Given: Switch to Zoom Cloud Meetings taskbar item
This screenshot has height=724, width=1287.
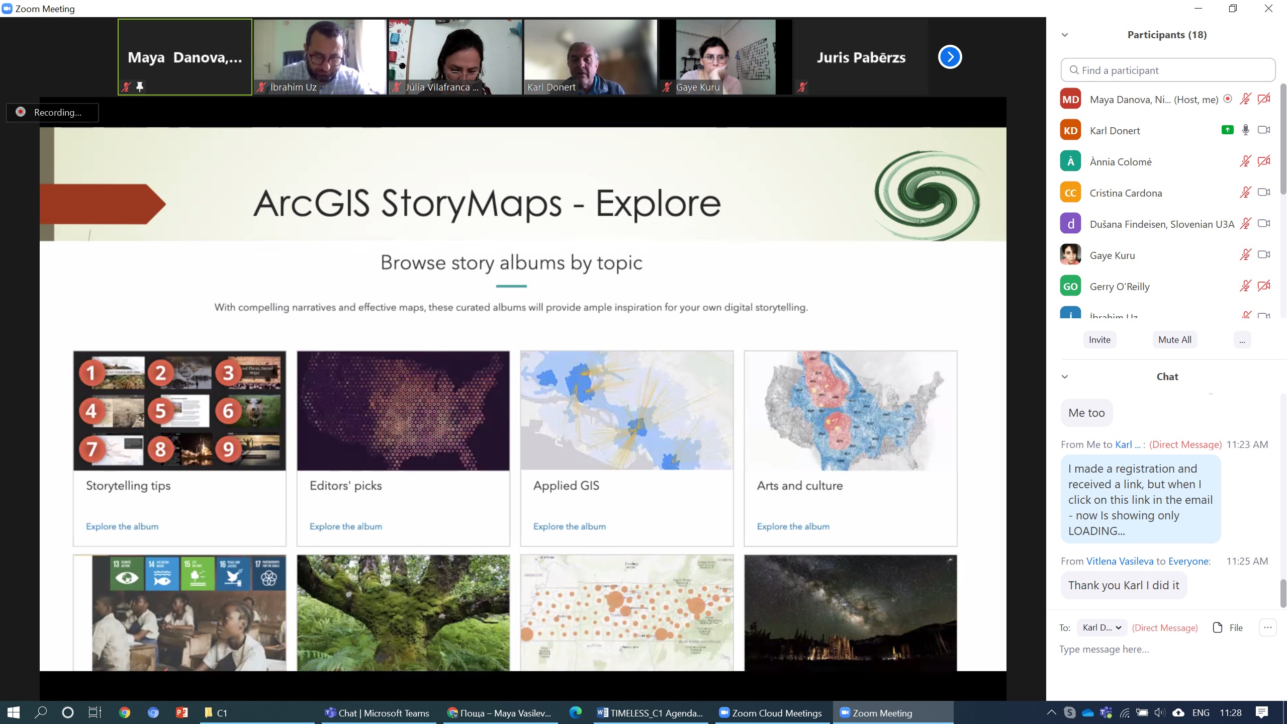Looking at the screenshot, I should [770, 713].
